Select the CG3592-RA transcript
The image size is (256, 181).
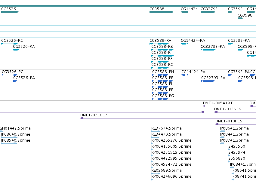(x=230, y=44)
